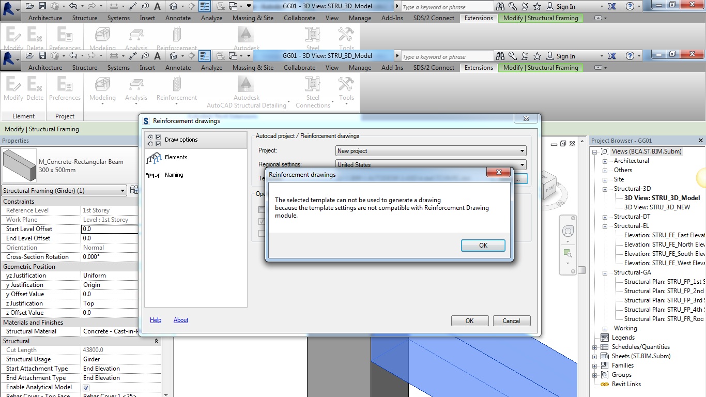The width and height of the screenshot is (706, 397).
Task: Select the Analysis tool icon
Action: (136, 91)
